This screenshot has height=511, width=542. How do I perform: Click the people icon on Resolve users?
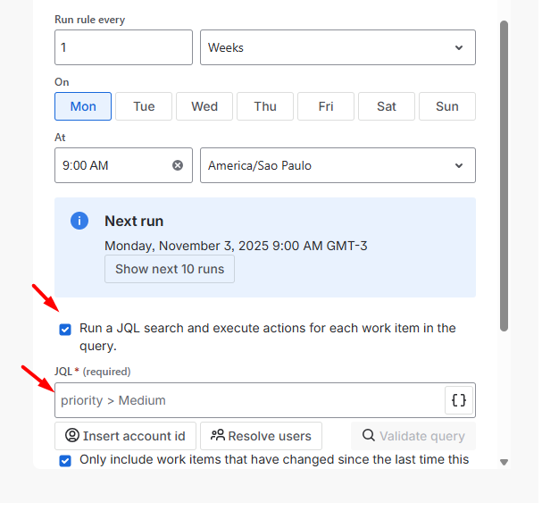pos(217,436)
